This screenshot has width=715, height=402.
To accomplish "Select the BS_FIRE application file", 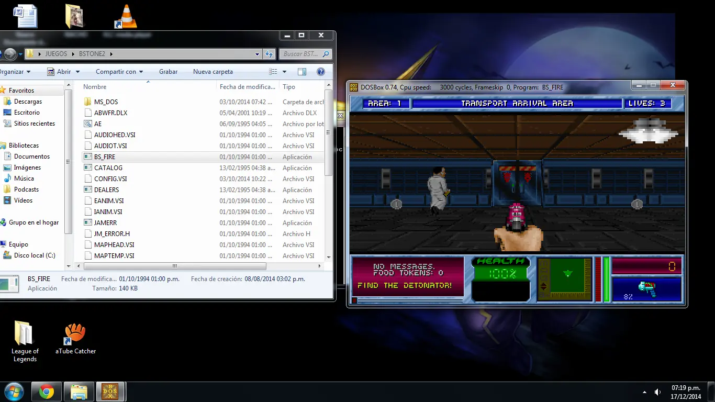I will tap(105, 157).
